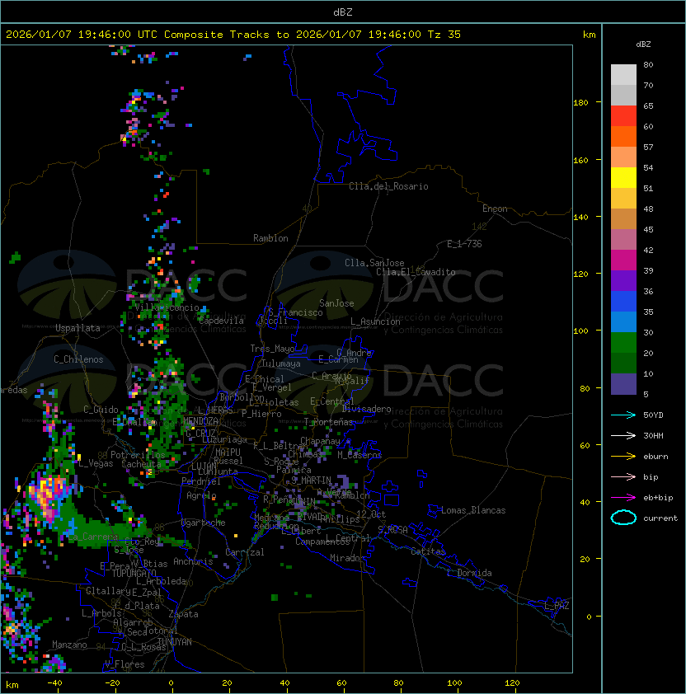The width and height of the screenshot is (686, 694).
Task: Click the -40 tick on bottom axis
Action: pos(54,683)
